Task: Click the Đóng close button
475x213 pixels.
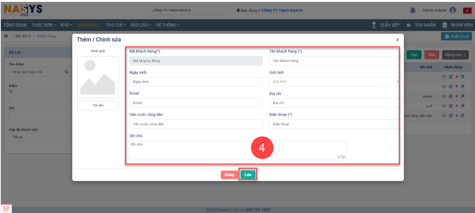Action: [x=229, y=175]
